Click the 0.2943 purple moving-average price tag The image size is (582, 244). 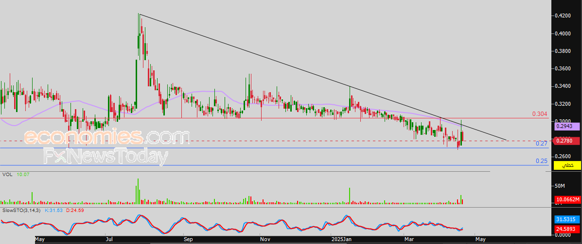(566, 126)
